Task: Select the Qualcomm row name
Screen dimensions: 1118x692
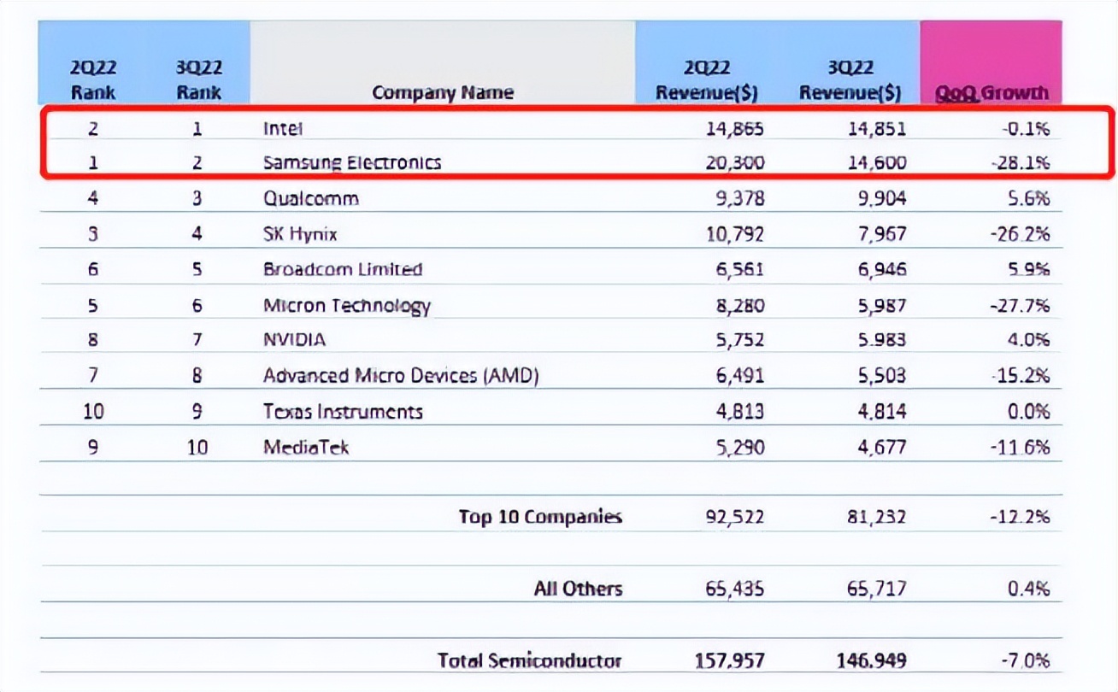Action: [x=311, y=199]
